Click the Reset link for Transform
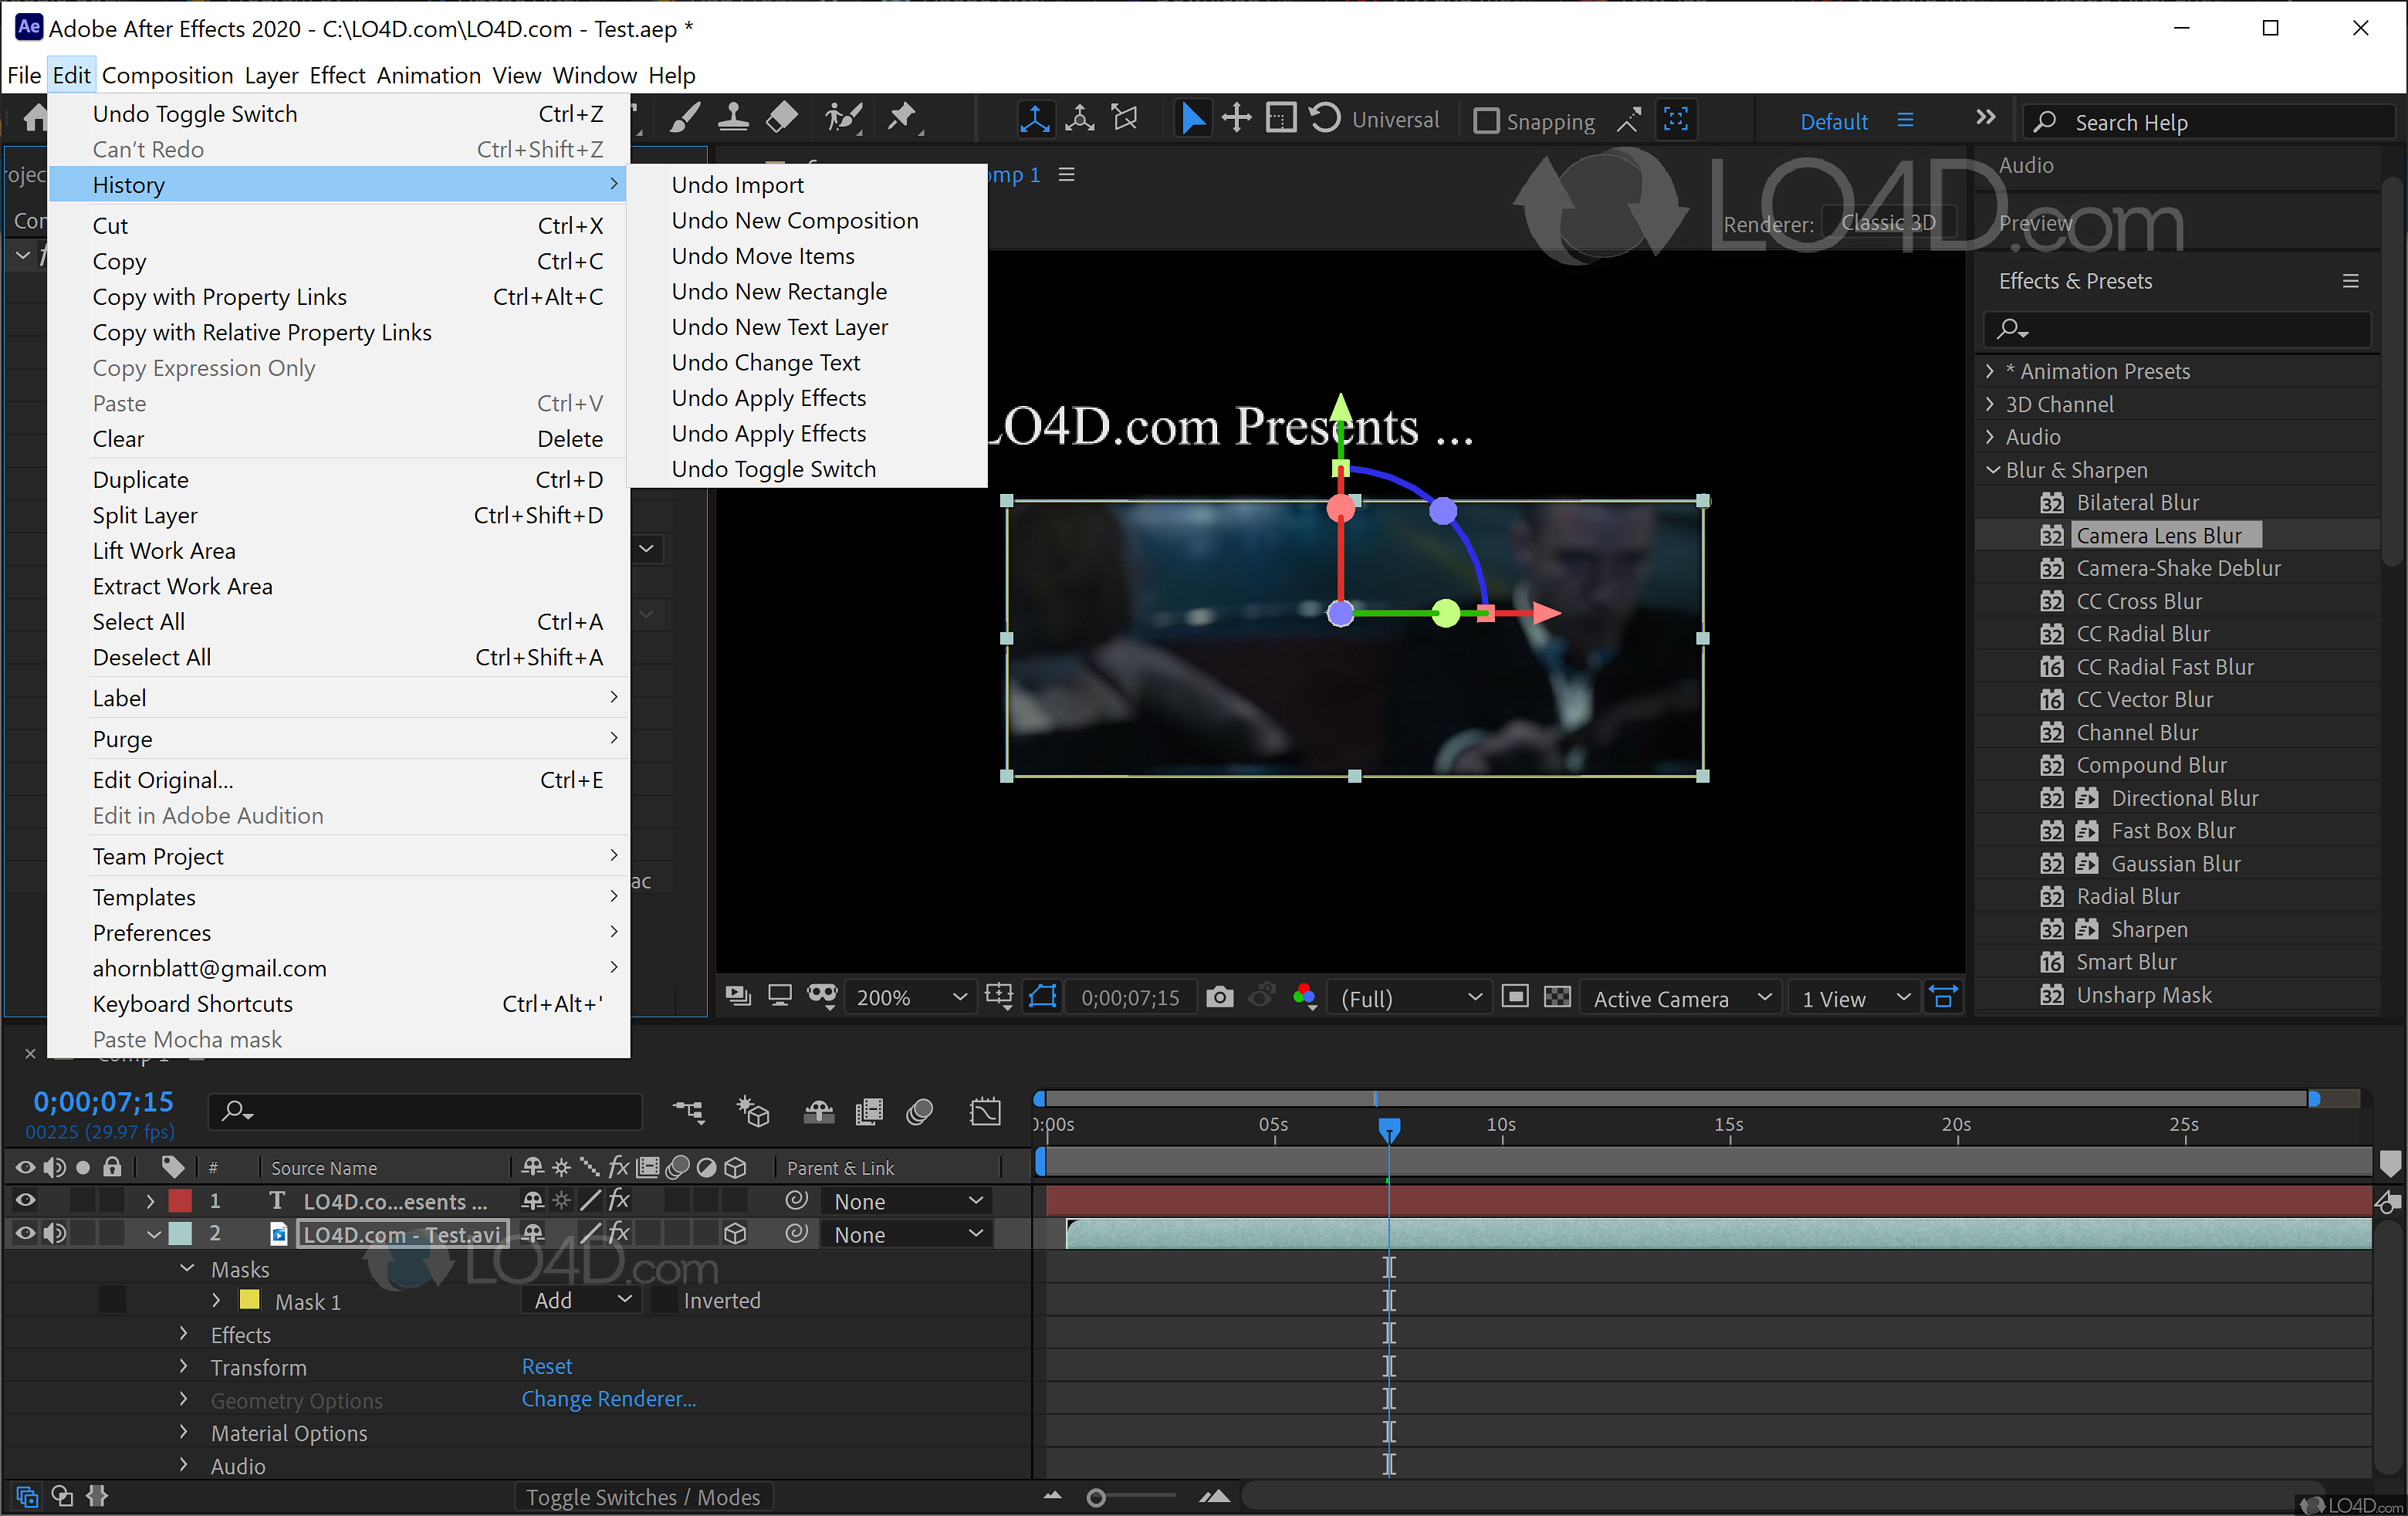The width and height of the screenshot is (2408, 1516). [547, 1366]
